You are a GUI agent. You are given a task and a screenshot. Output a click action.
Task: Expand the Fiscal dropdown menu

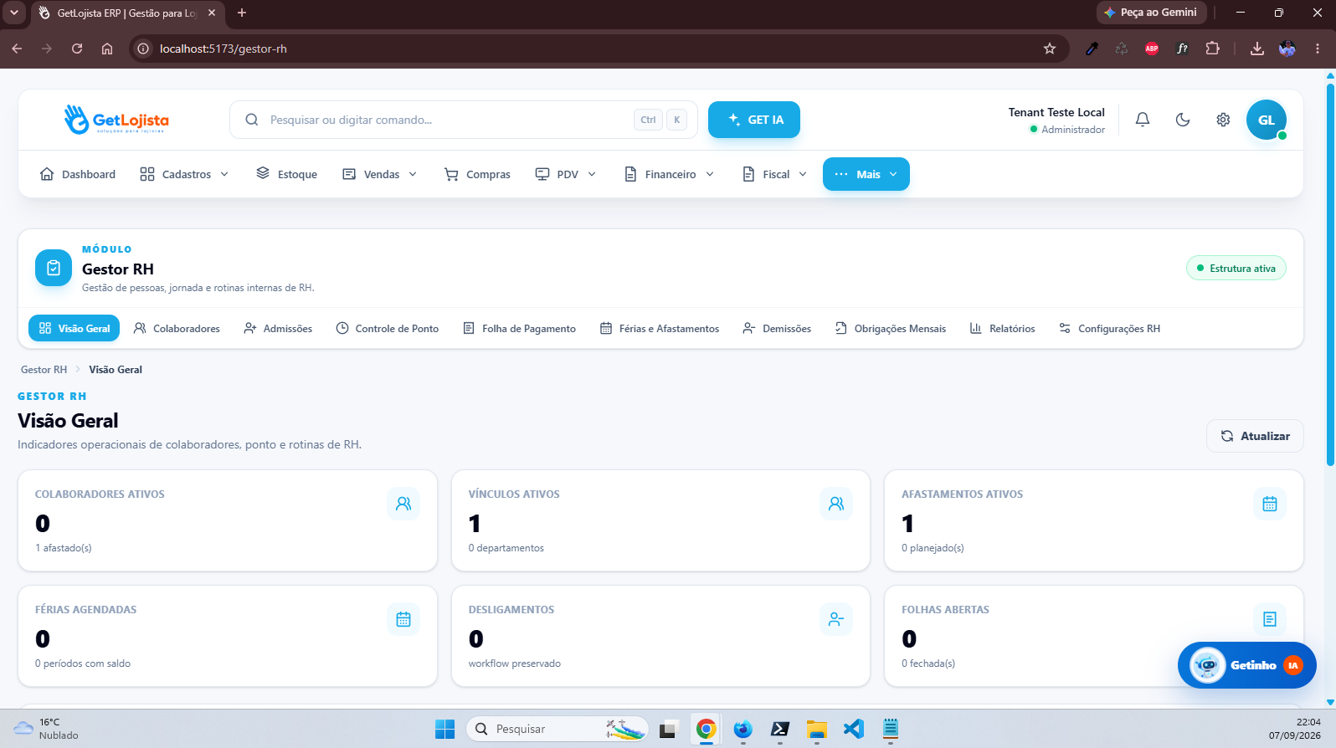774,174
